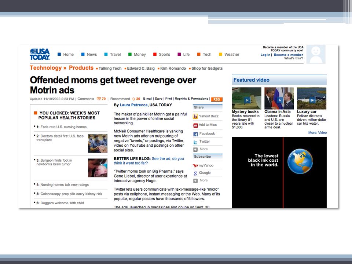Open the 'Luxury car' video title
This screenshot has height=264, width=352.
coord(307,111)
